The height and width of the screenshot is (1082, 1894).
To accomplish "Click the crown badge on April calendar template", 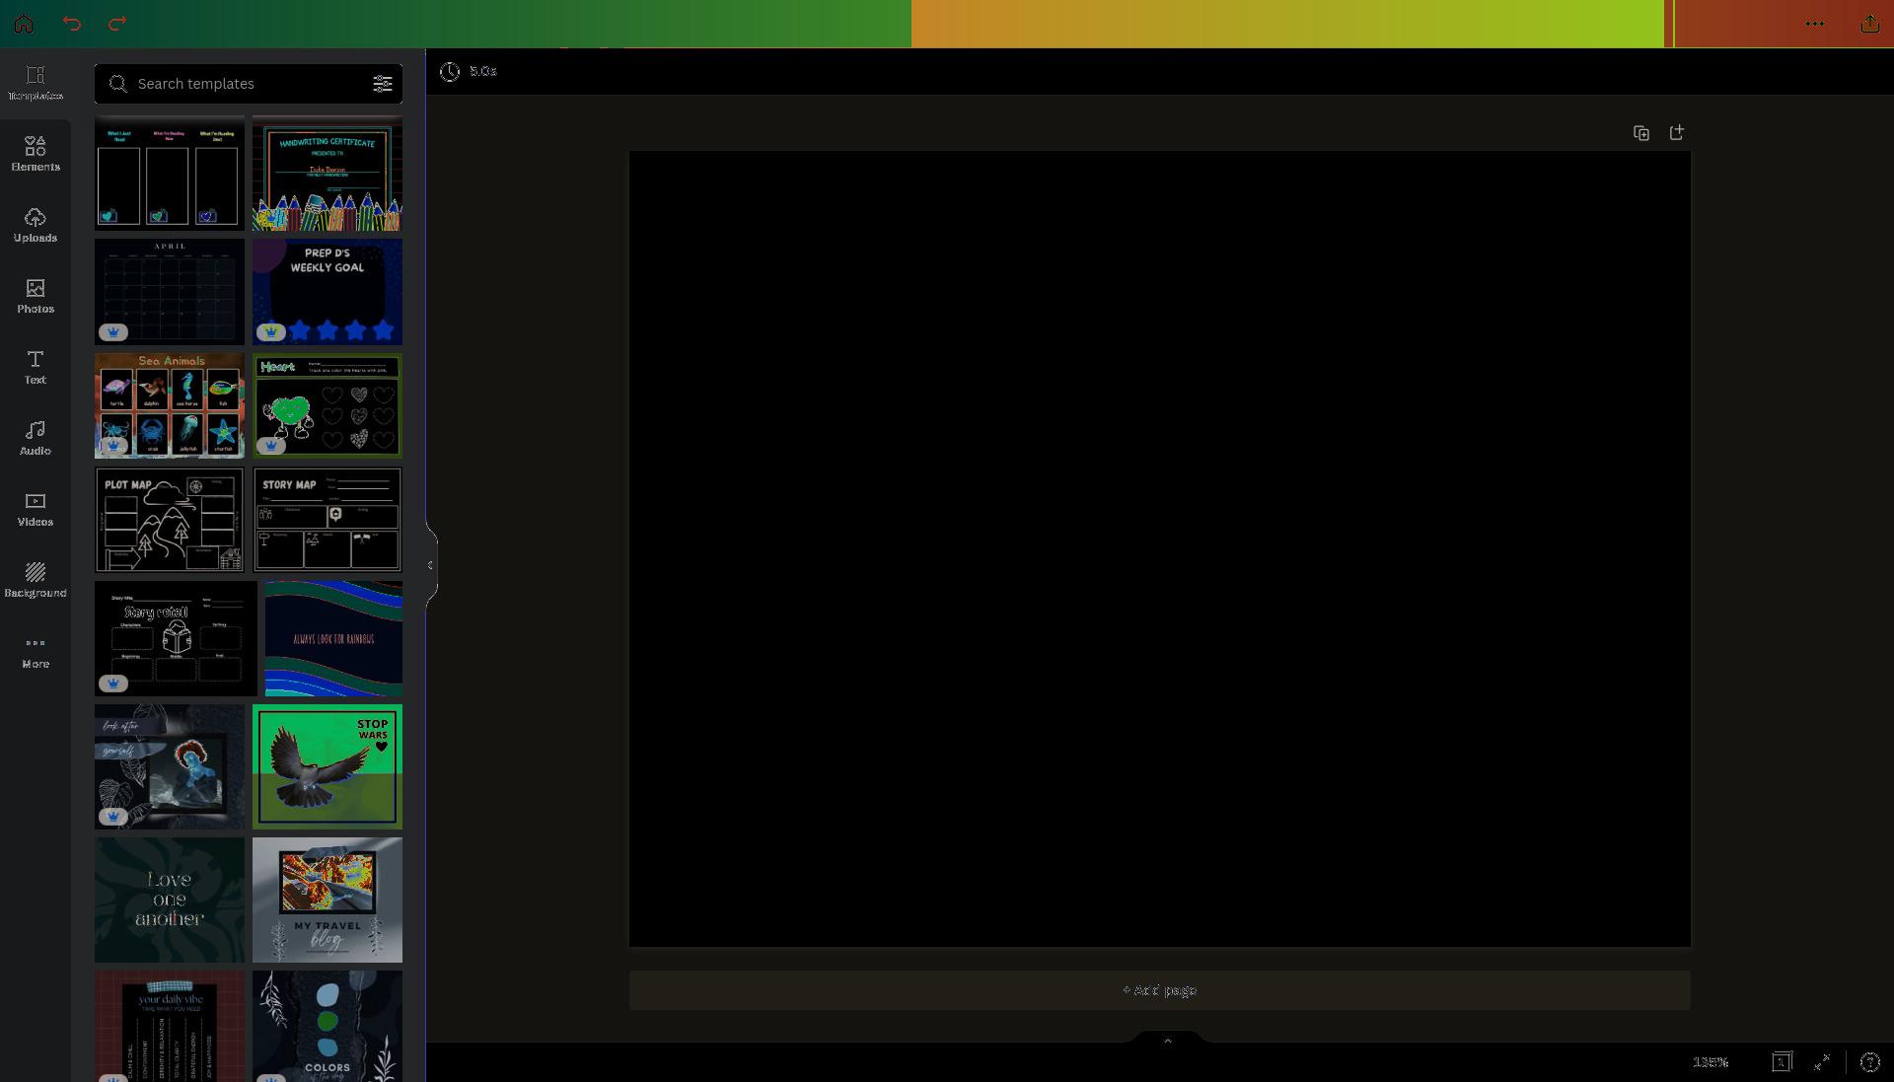I will coord(113,332).
